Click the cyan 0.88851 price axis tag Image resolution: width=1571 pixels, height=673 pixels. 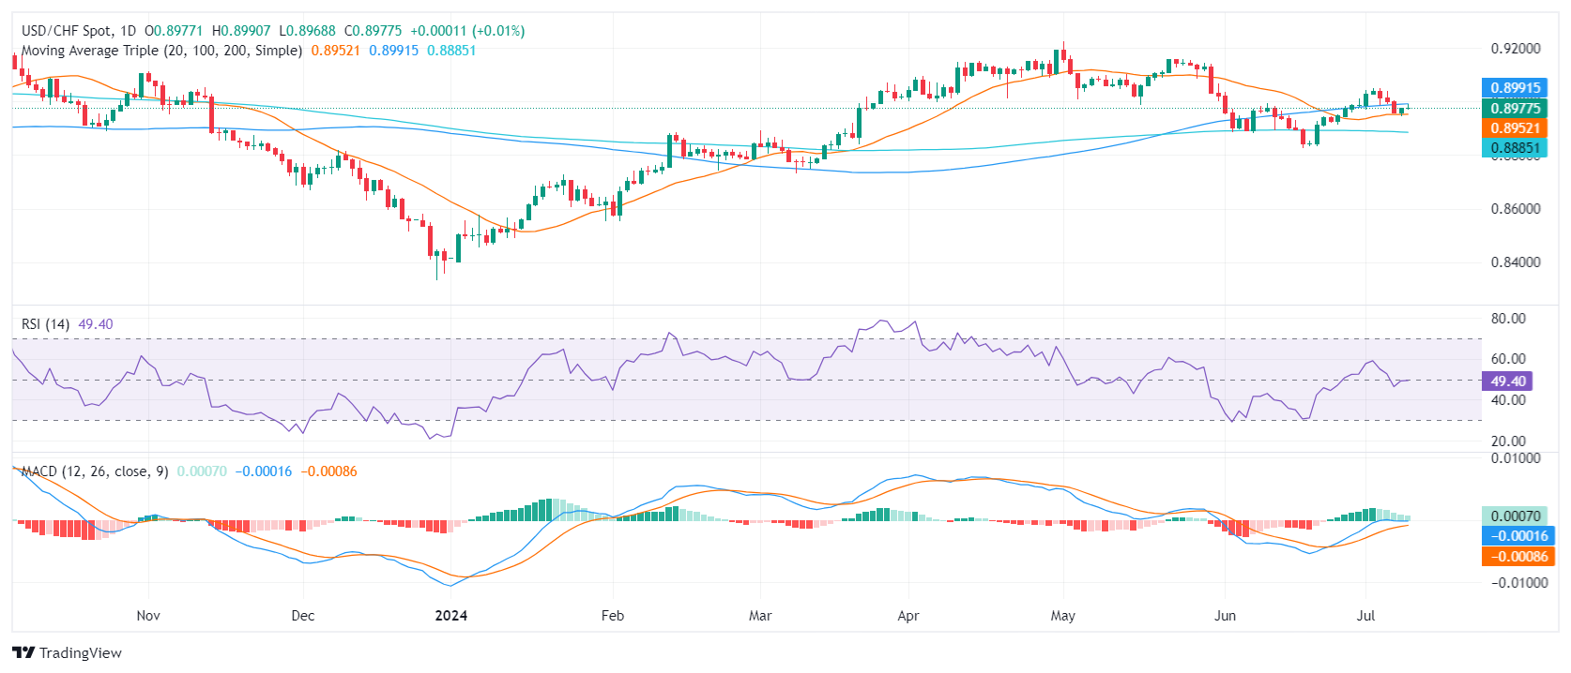[1515, 148]
